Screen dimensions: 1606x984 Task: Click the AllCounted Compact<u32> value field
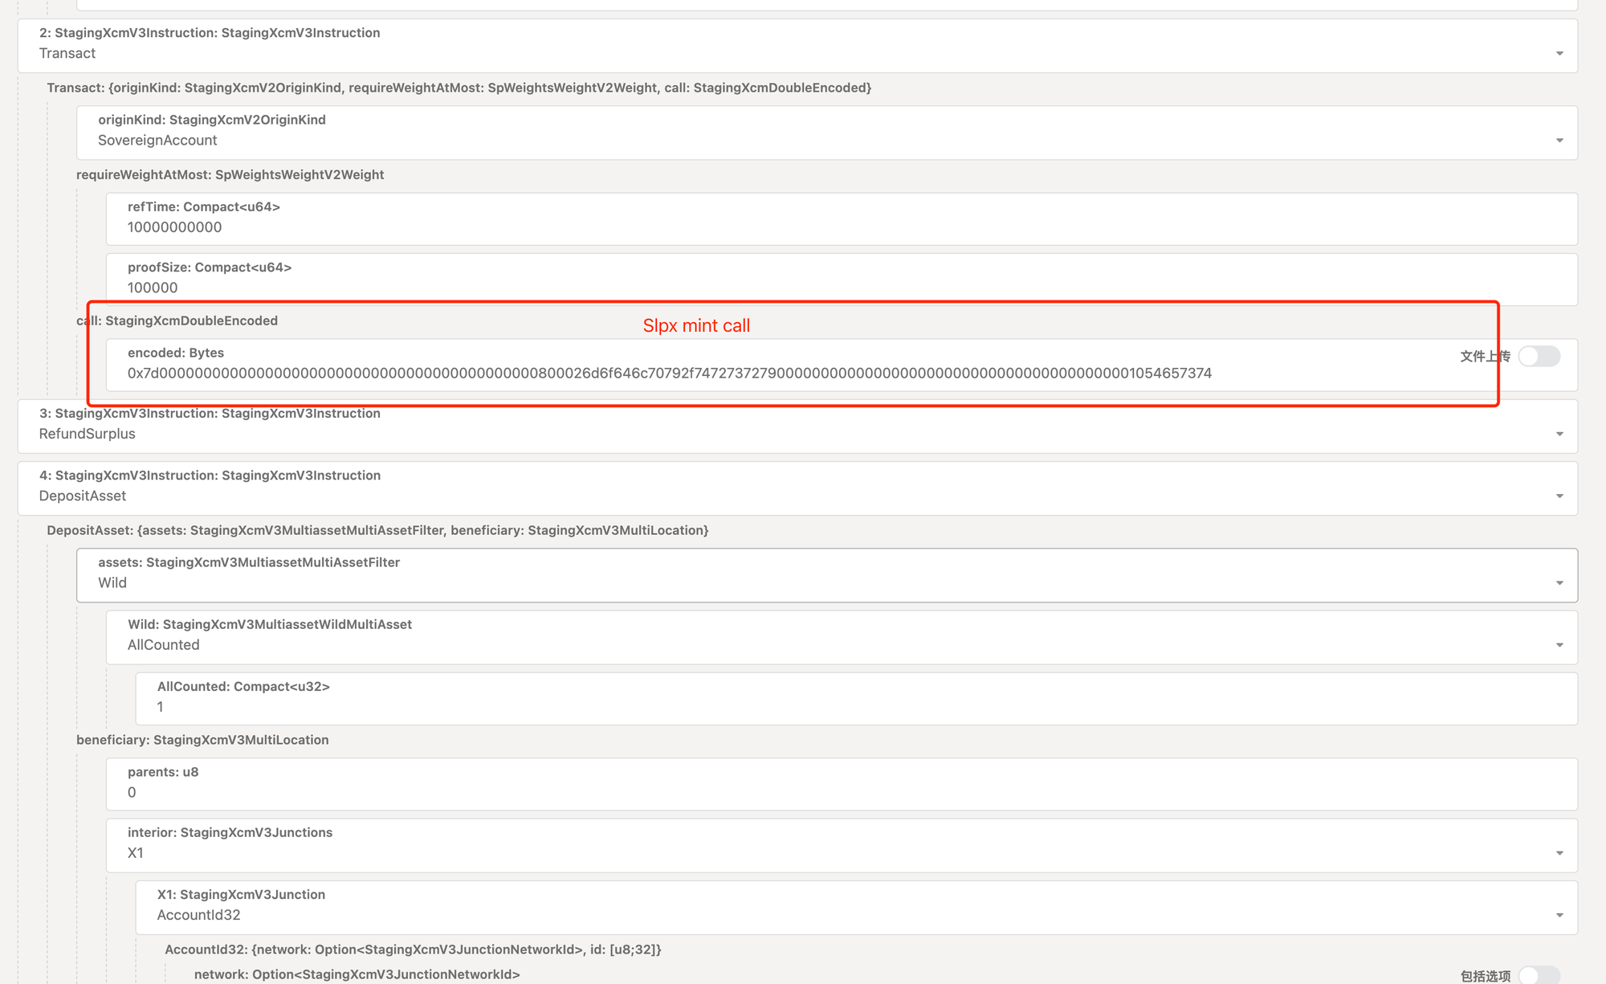(x=161, y=707)
